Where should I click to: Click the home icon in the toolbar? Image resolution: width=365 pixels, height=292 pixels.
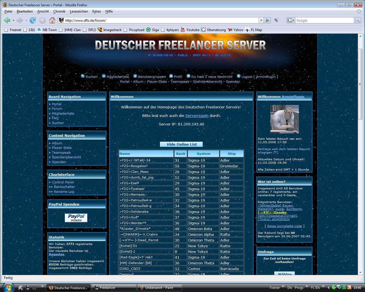coord(52,20)
